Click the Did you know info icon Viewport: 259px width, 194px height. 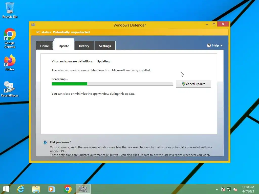(45, 142)
